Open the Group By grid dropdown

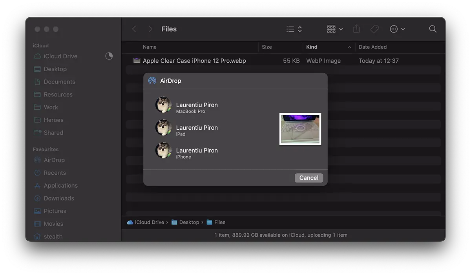[335, 29]
